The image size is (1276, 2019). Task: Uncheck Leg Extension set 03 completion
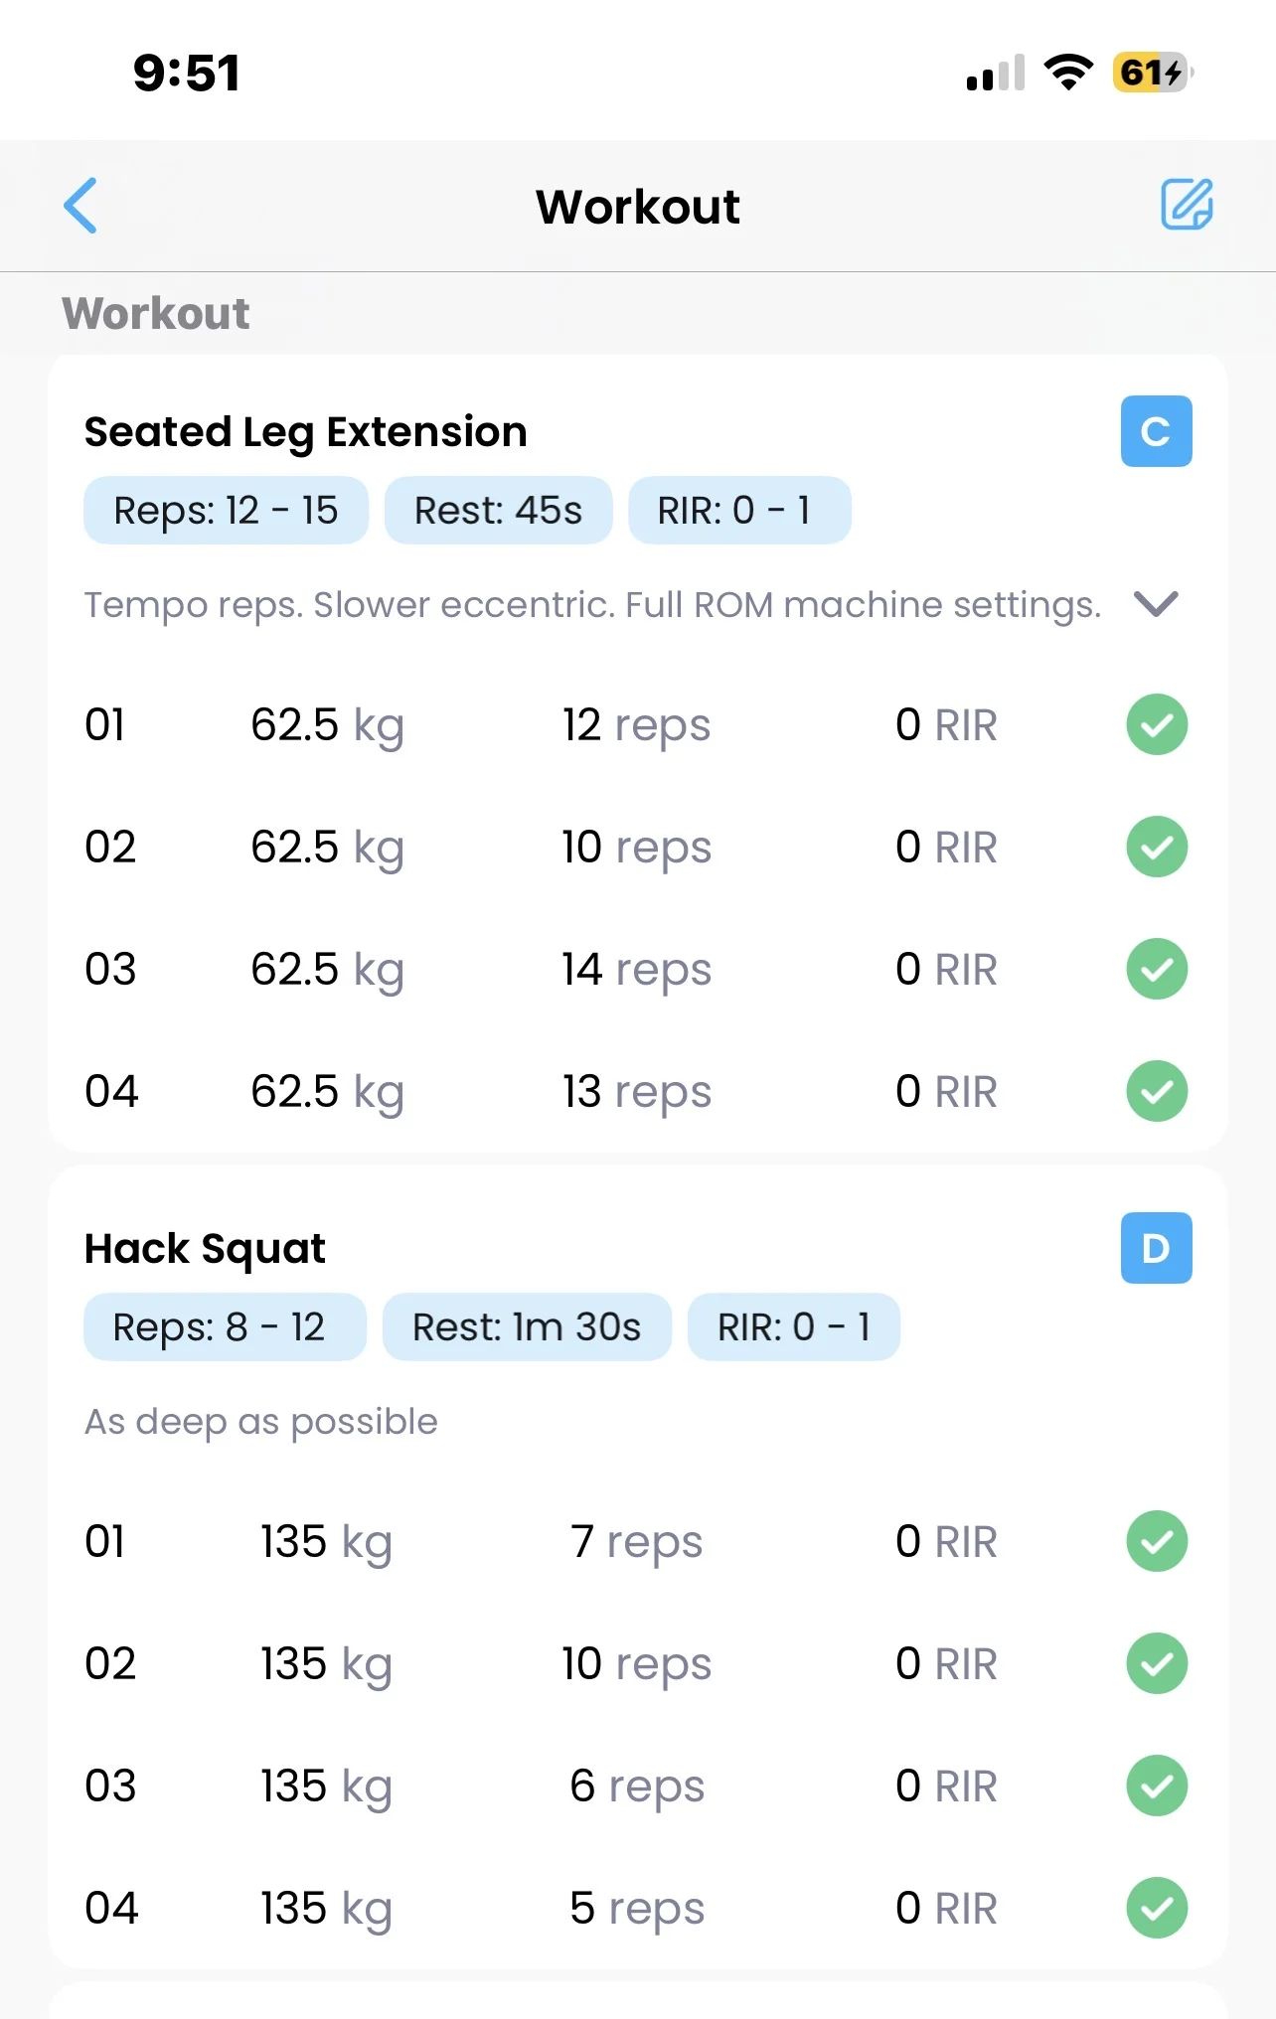click(x=1157, y=969)
